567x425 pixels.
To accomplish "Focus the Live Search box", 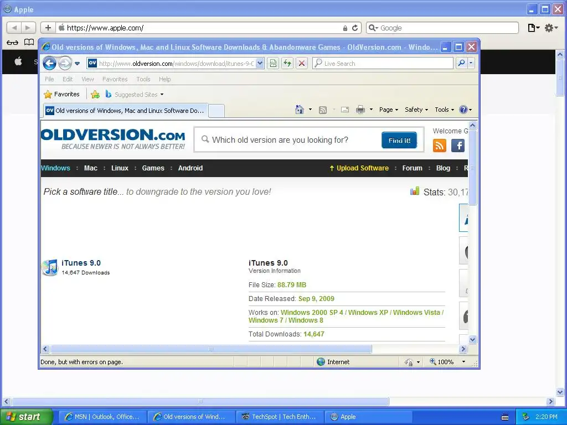I will [383, 64].
